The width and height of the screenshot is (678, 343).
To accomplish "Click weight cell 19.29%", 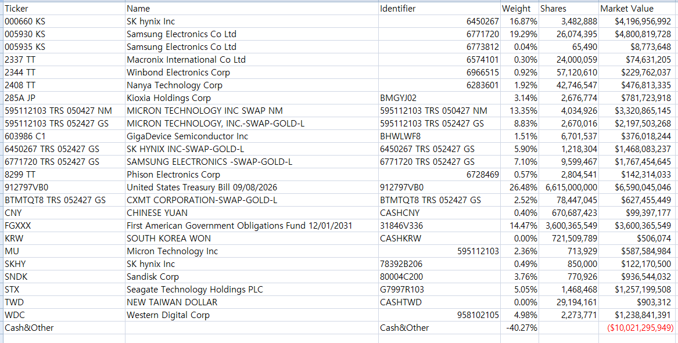I will pos(519,34).
